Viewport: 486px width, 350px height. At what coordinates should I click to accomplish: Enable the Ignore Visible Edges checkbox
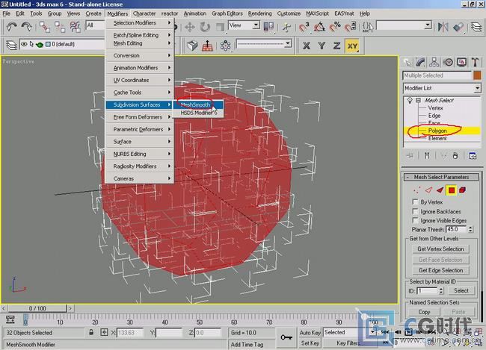(415, 220)
